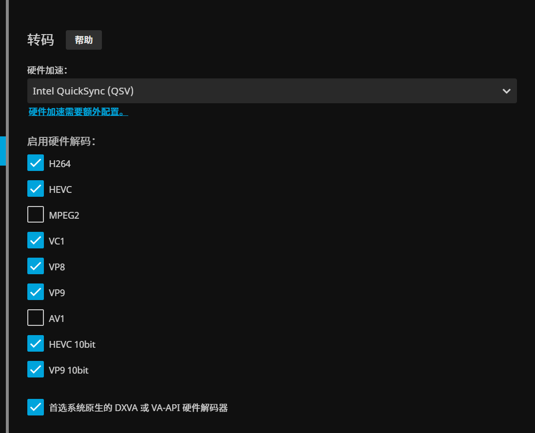This screenshot has width=535, height=433.
Task: Uncheck 首选系统原生的 DXVA 或 VA-API checkbox
Action: click(36, 407)
